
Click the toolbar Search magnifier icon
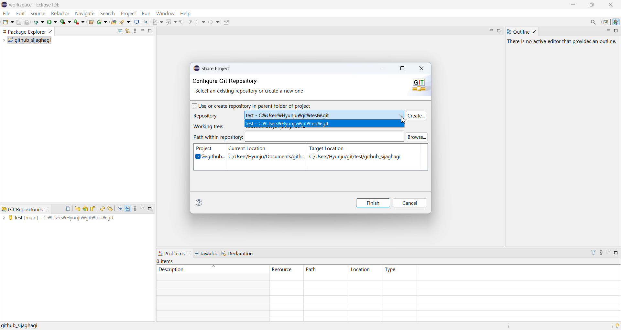coord(594,22)
